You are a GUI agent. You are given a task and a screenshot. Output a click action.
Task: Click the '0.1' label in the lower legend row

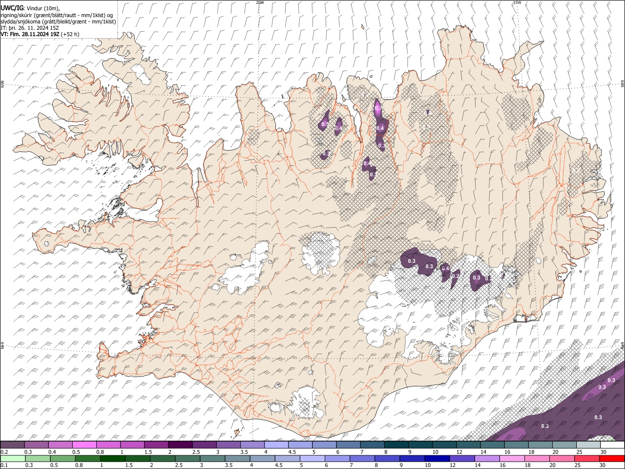pyautogui.click(x=4, y=465)
